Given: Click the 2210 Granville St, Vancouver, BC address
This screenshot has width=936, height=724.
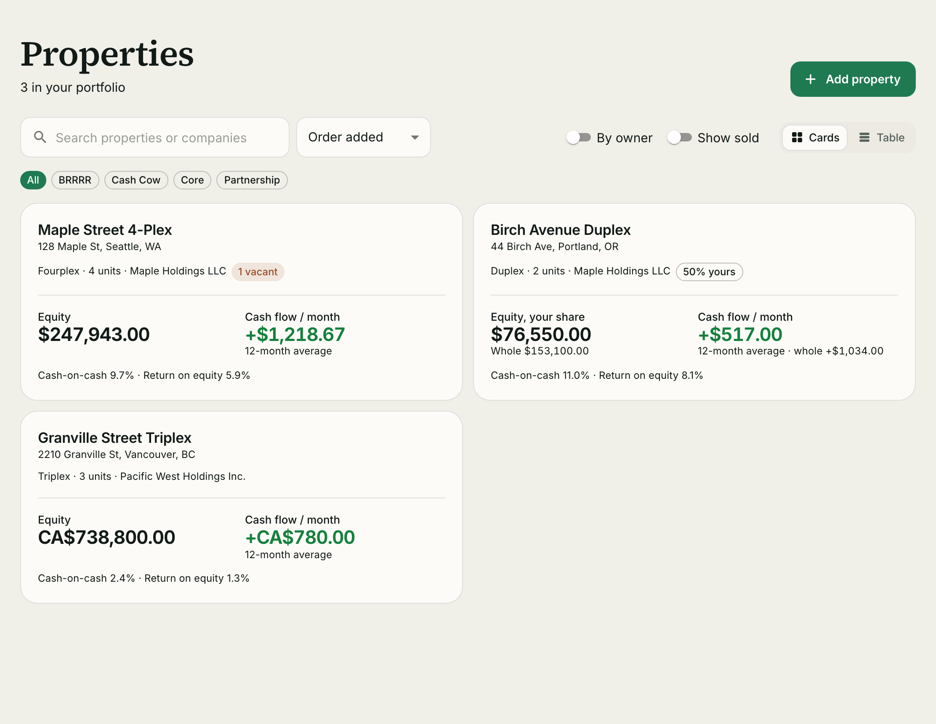Looking at the screenshot, I should [x=117, y=454].
